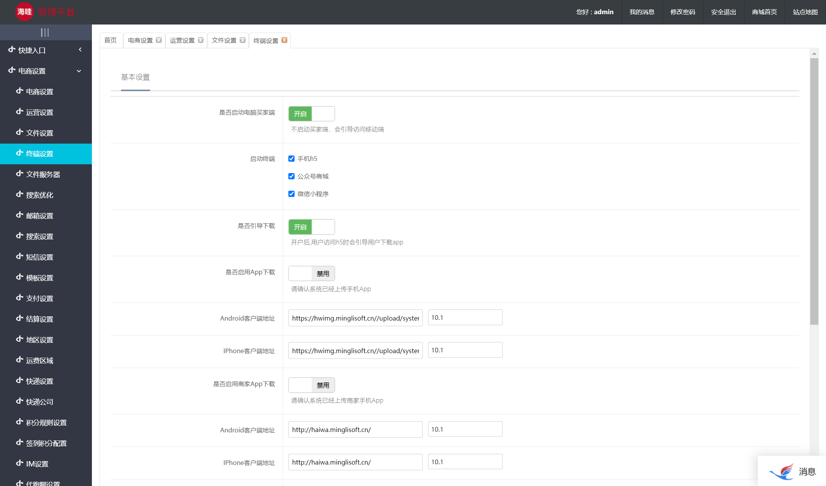826x486 pixels.
Task: Open the 消息 bird icon widget
Action: pos(782,471)
